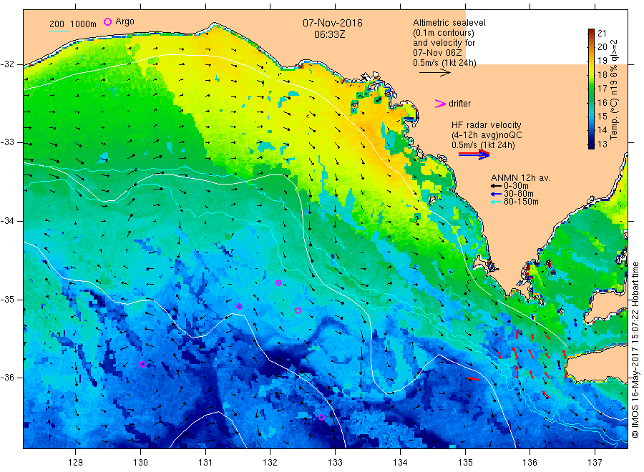This screenshot has height=472, width=644.
Task: Click the IMOS copyright timestamp text
Action: 635,350
